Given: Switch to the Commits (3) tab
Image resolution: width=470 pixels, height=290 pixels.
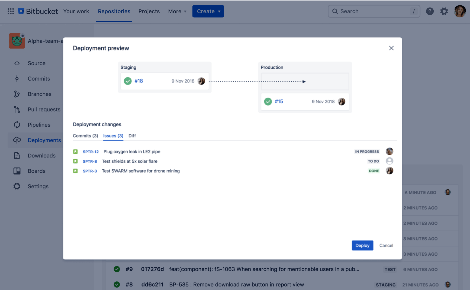Looking at the screenshot, I should pos(85,136).
